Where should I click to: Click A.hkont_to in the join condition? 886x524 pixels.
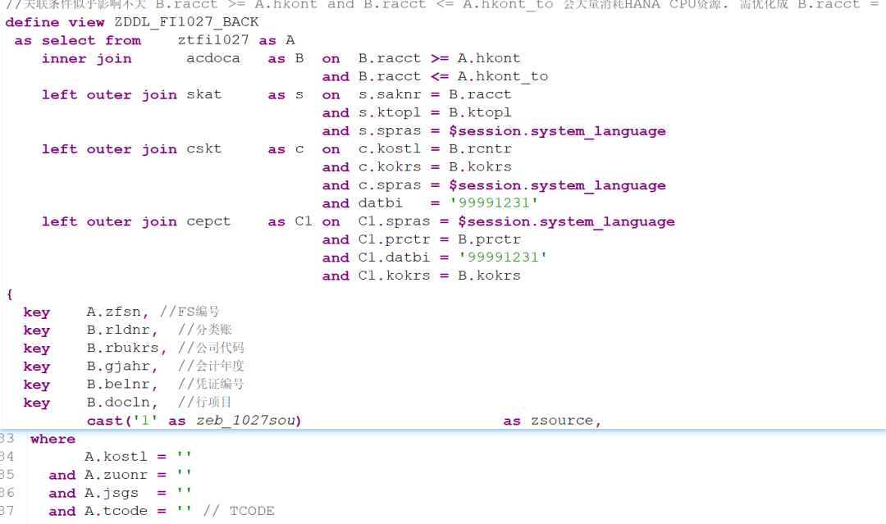(x=502, y=76)
